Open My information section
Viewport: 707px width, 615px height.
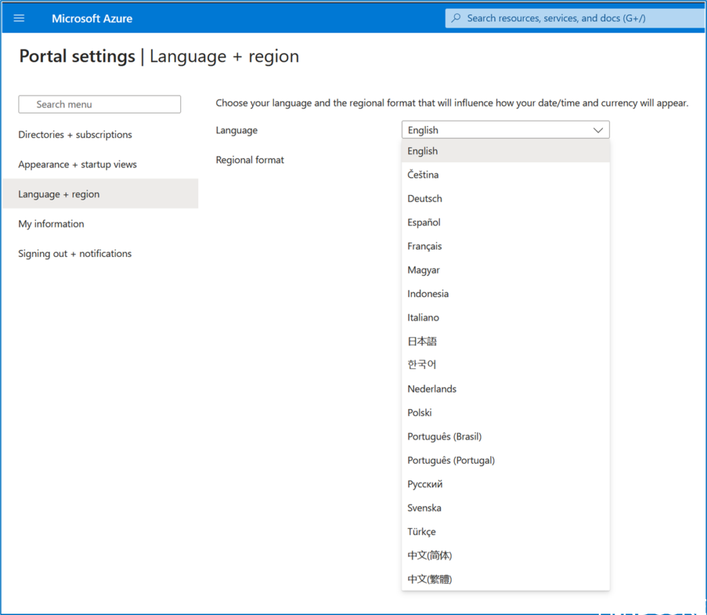point(51,224)
